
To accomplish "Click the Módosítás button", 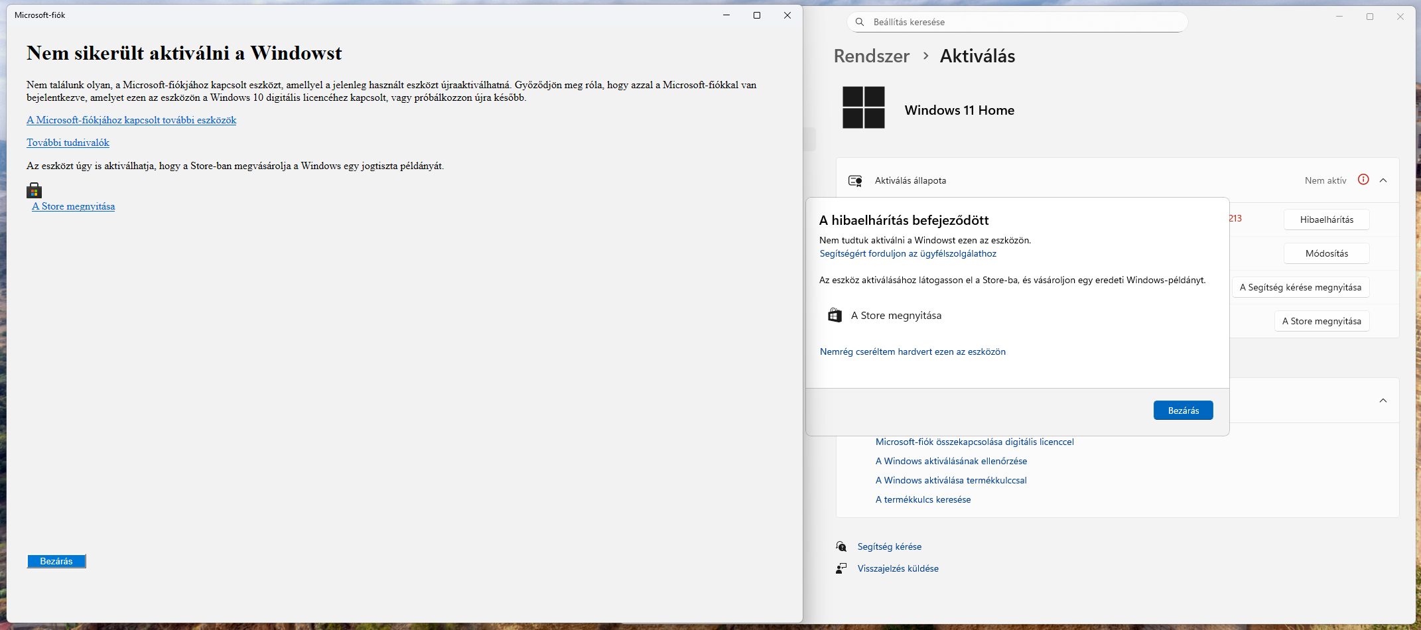I will (1327, 253).
